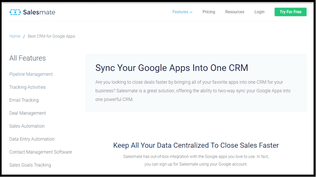The image size is (316, 177).
Task: Open the Resources menu item
Action: click(235, 12)
